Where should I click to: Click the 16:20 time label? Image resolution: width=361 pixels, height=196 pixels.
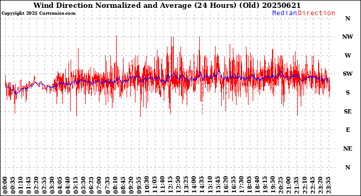tap(225, 185)
